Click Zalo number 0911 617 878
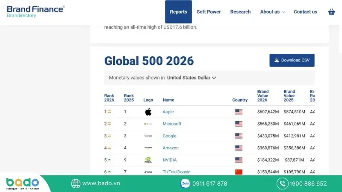This screenshot has width=342, height=192. click(209, 184)
